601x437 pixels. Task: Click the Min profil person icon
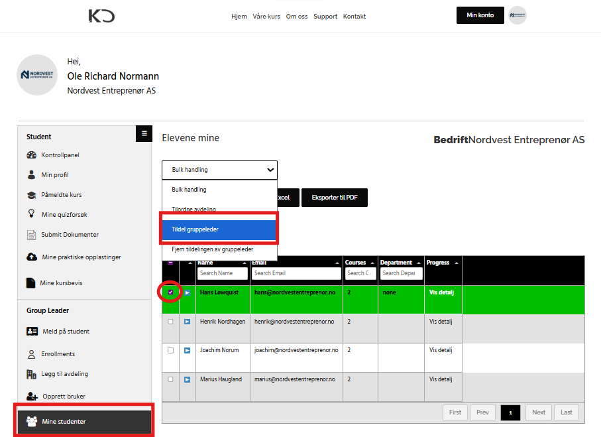[x=31, y=175]
